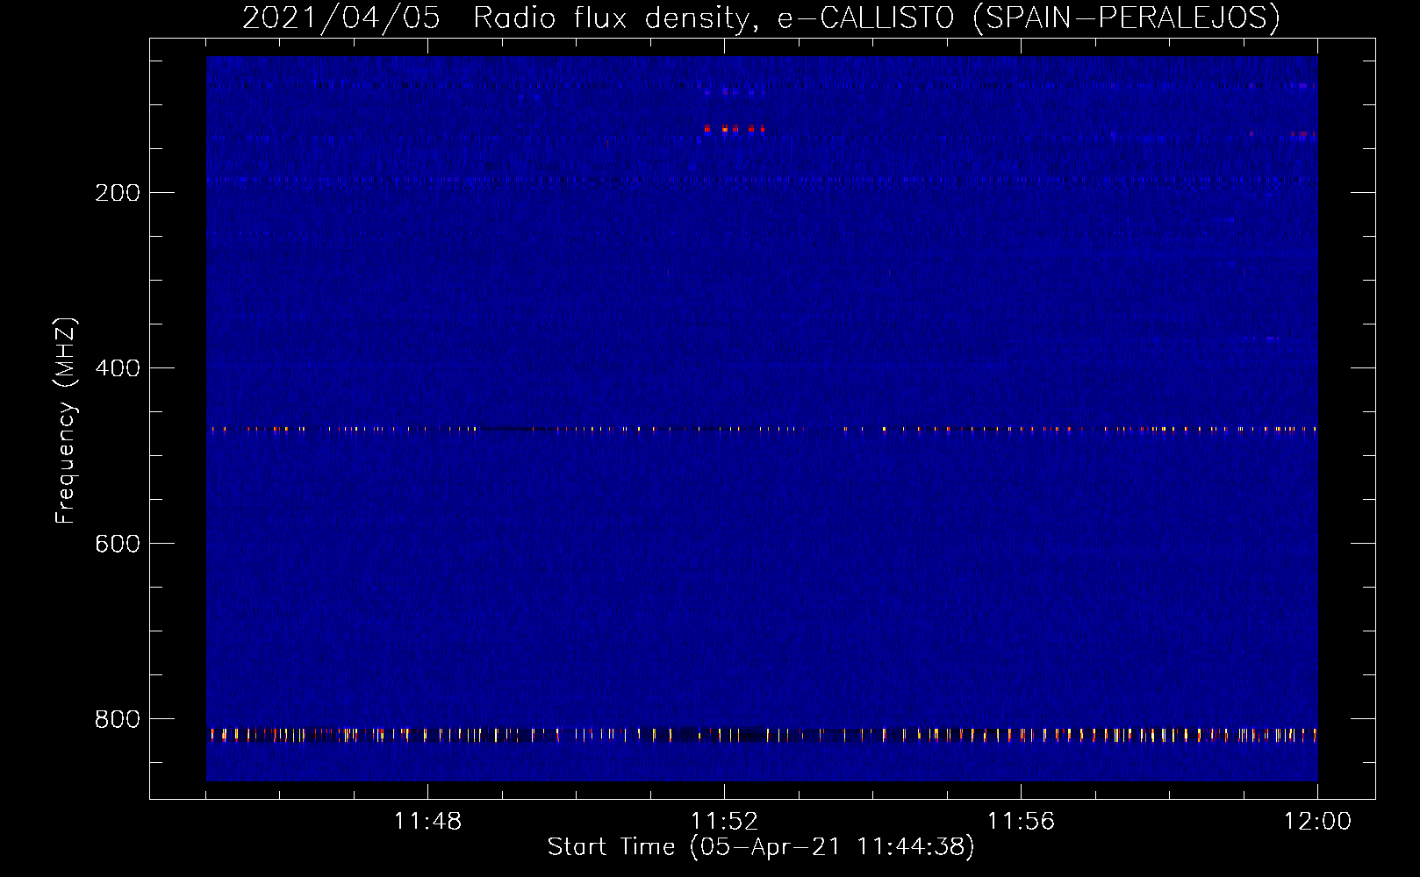The height and width of the screenshot is (877, 1420).
Task: Click 'SPAIN-PERALEJOS' station name in title
Action: tap(1126, 18)
